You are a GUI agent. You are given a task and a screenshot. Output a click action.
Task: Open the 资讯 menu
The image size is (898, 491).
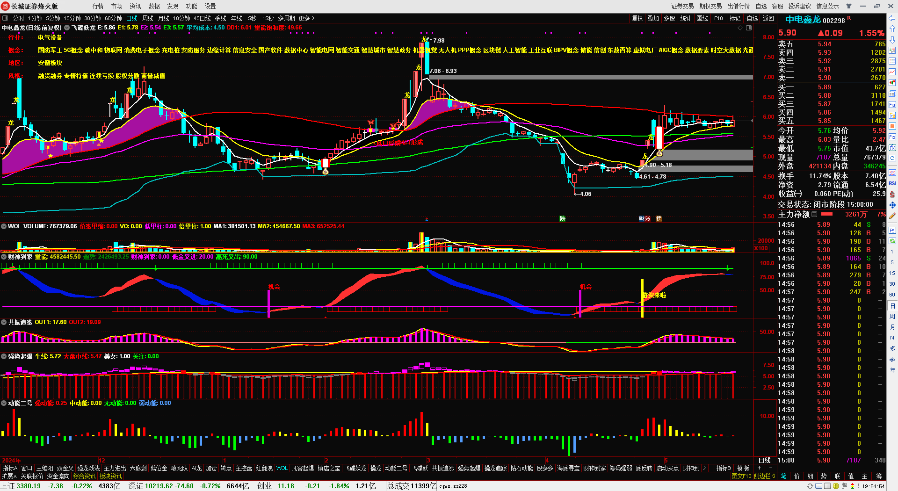[x=135, y=6]
